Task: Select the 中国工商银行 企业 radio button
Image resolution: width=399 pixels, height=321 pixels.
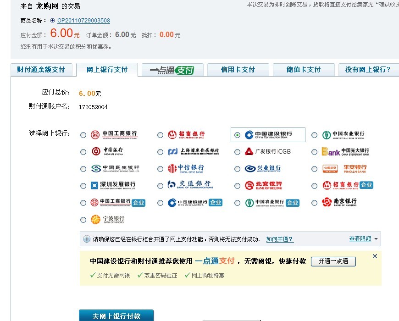Action: 83,203
